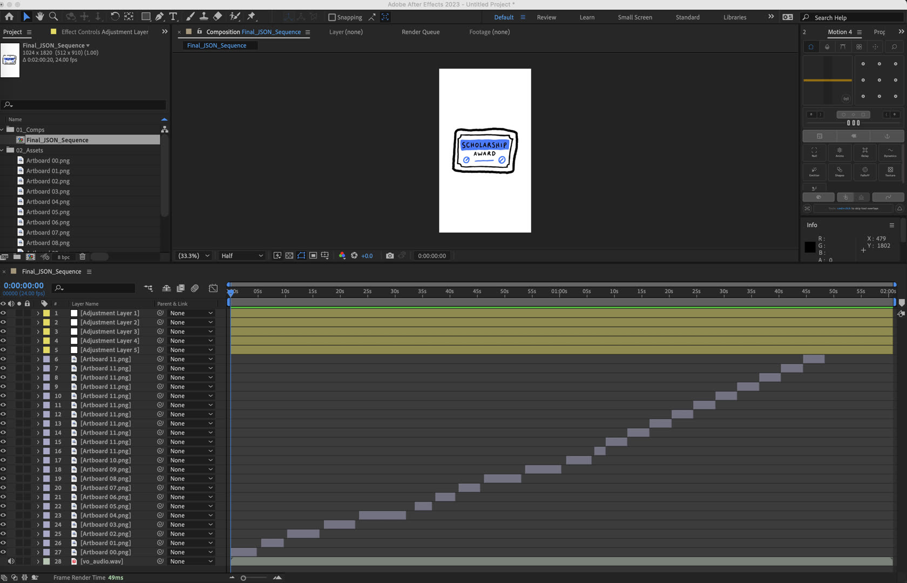
Task: Select the Type text tool
Action: (173, 17)
